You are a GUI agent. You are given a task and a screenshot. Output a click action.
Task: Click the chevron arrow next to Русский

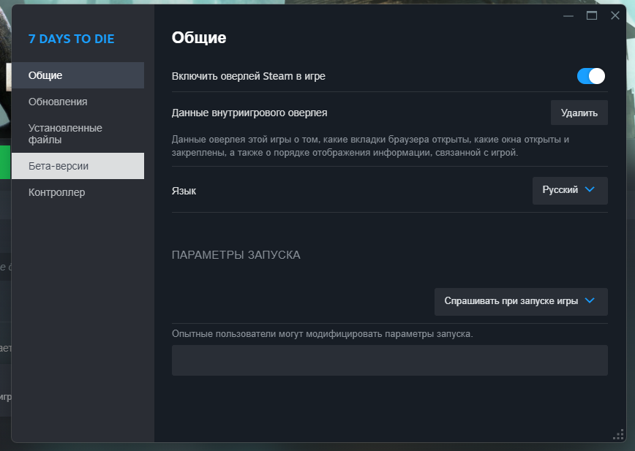(590, 189)
